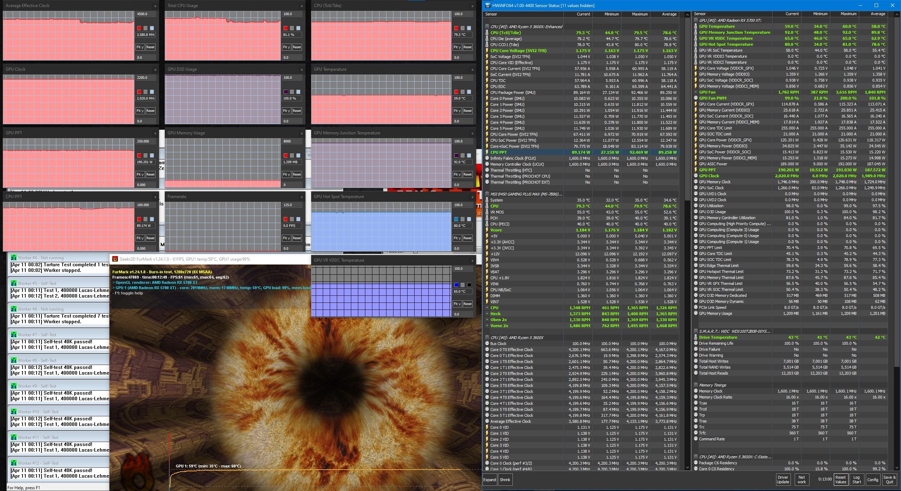
Task: Collapse CPU [#0] AMD Ryzen 5 3600X Enhanced group
Action: pyautogui.click(x=487, y=27)
